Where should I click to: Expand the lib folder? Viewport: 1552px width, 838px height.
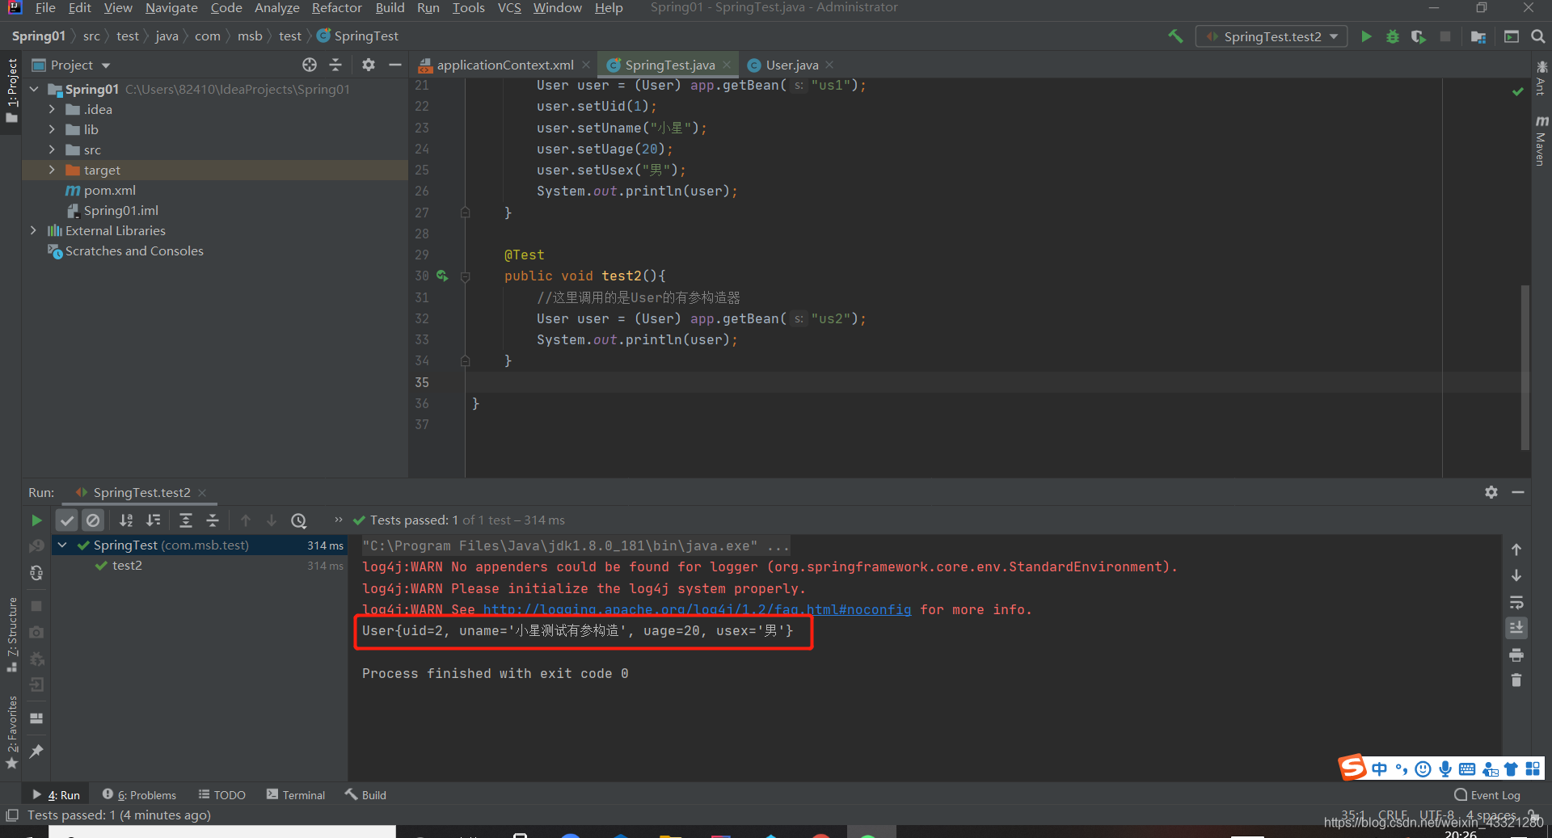(52, 129)
